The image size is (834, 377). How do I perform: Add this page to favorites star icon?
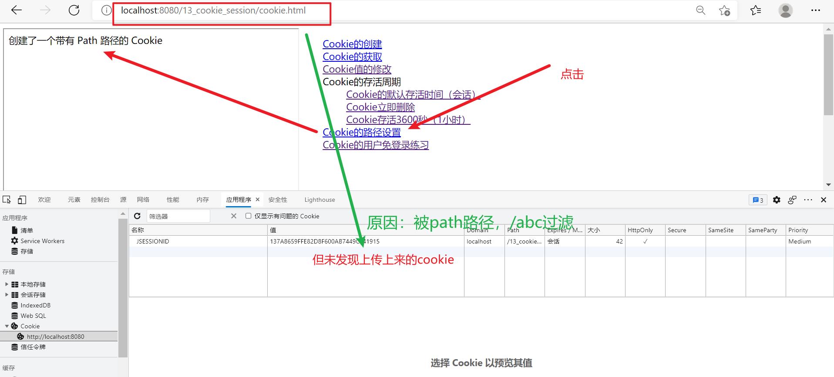724,10
